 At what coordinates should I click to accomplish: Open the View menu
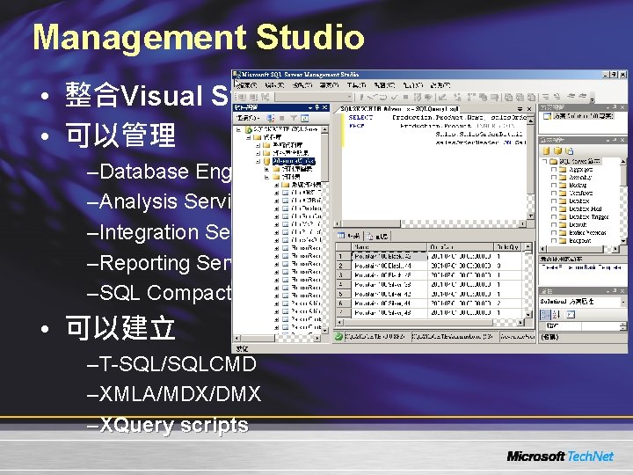302,85
